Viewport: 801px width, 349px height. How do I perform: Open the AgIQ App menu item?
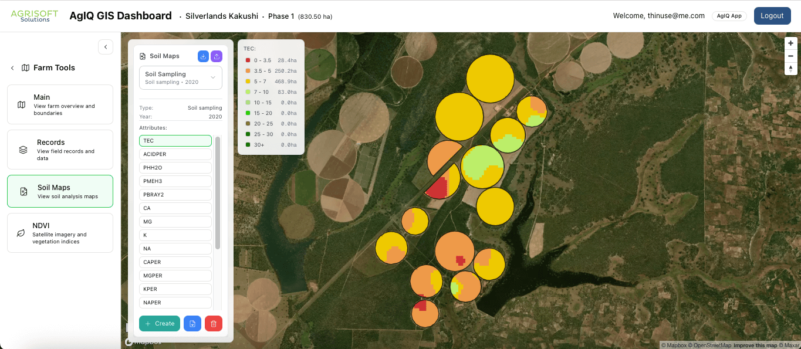click(729, 15)
